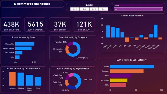Click the Clothing 63% label
Screen dimensions: 167x94
(82, 58)
